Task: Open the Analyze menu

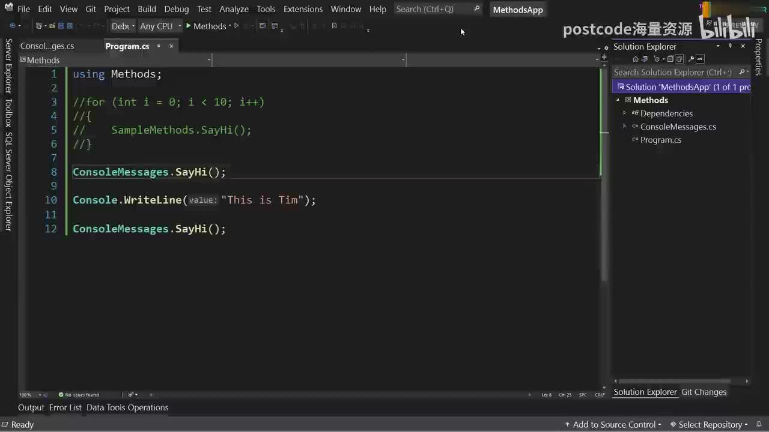Action: pos(234,9)
